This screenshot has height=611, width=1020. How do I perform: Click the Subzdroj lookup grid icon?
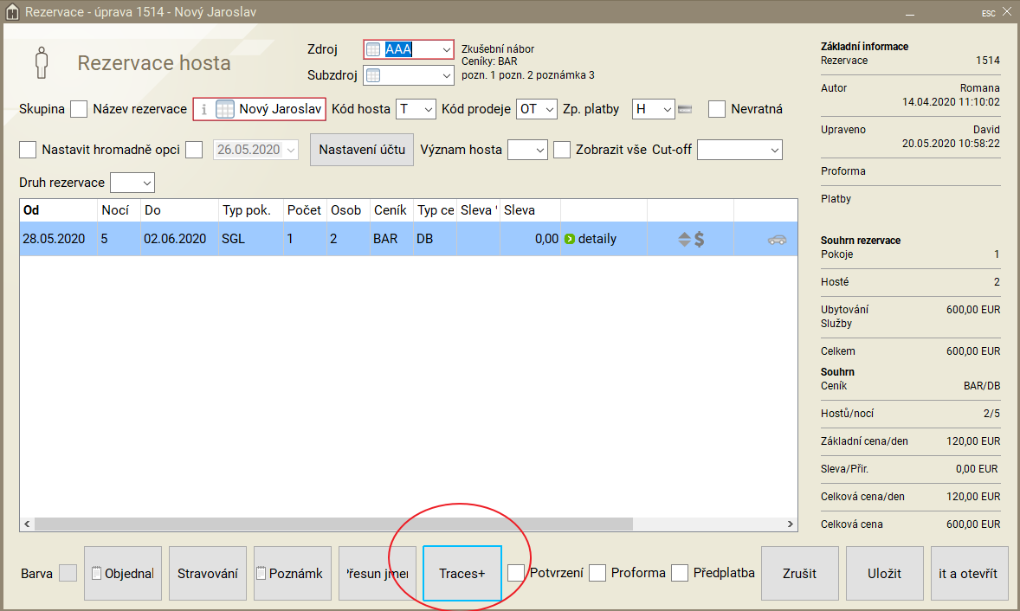click(373, 75)
